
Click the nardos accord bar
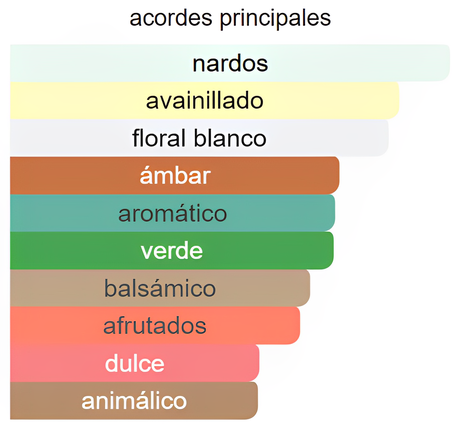coord(230,63)
